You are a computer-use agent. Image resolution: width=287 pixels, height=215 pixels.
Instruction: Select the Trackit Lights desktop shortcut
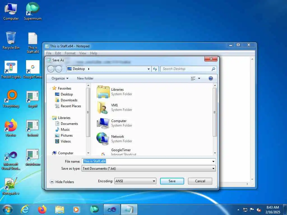point(11,70)
